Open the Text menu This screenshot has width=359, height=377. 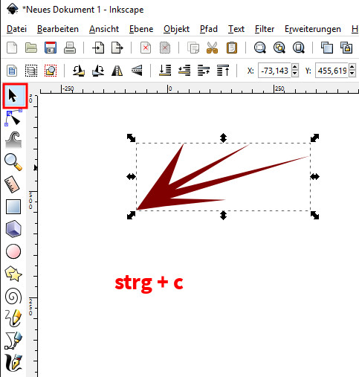(236, 29)
